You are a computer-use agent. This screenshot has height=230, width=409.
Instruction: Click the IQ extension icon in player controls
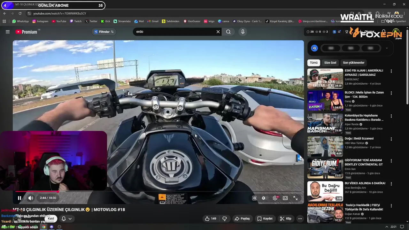pos(255,198)
